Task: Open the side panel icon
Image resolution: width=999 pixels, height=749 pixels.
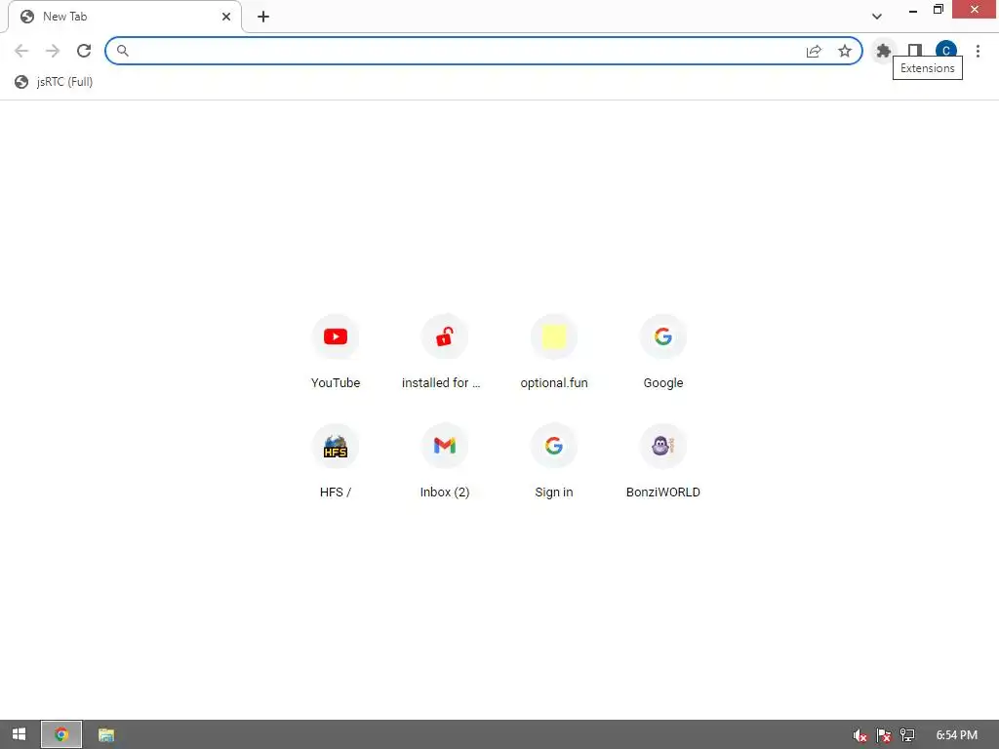Action: (915, 51)
